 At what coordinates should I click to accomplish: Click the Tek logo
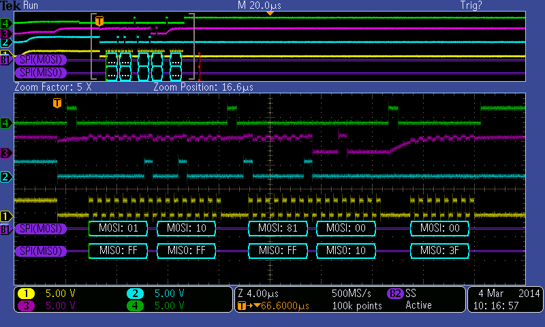click(x=10, y=5)
